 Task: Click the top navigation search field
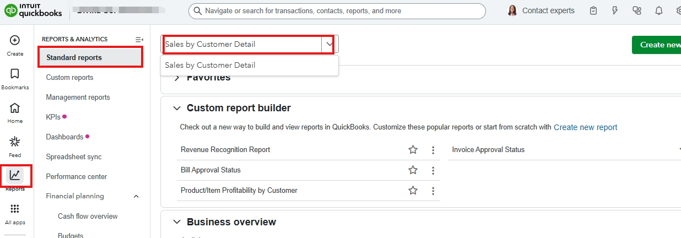click(x=337, y=11)
